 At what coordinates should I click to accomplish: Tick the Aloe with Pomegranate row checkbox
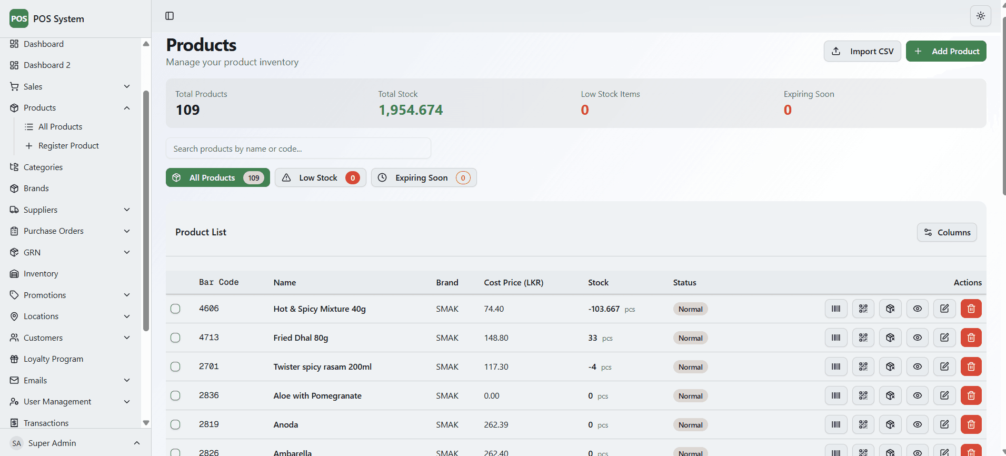point(175,395)
